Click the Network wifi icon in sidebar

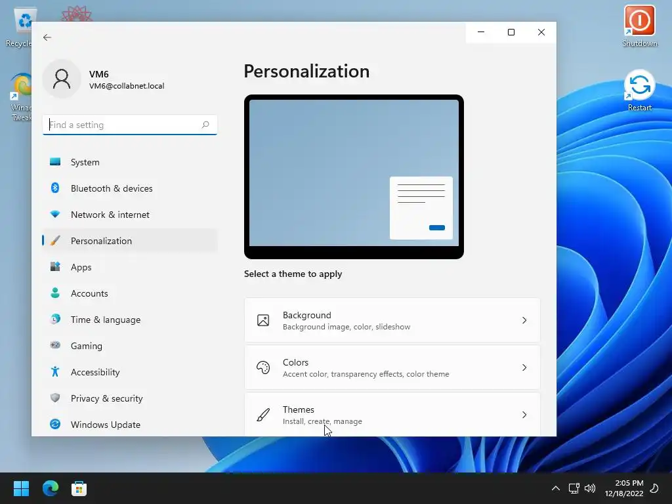(55, 214)
